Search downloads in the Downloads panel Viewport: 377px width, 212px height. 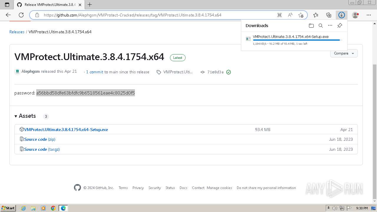(x=321, y=26)
